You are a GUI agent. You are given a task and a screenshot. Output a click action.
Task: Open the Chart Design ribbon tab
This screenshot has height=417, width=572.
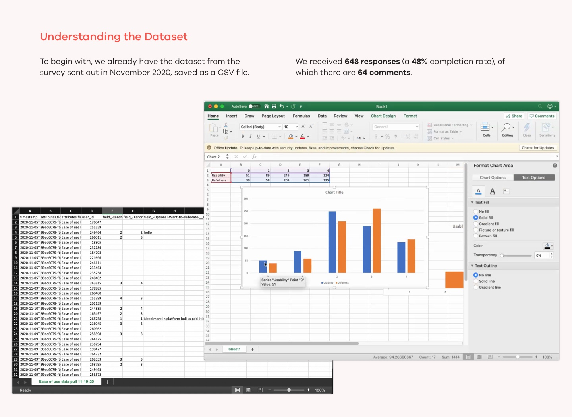(x=383, y=116)
